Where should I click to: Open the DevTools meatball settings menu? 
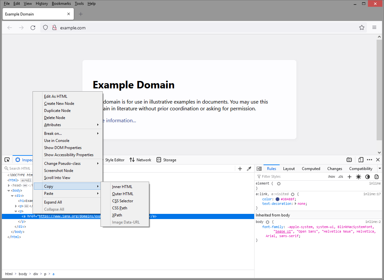pyautogui.click(x=370, y=160)
